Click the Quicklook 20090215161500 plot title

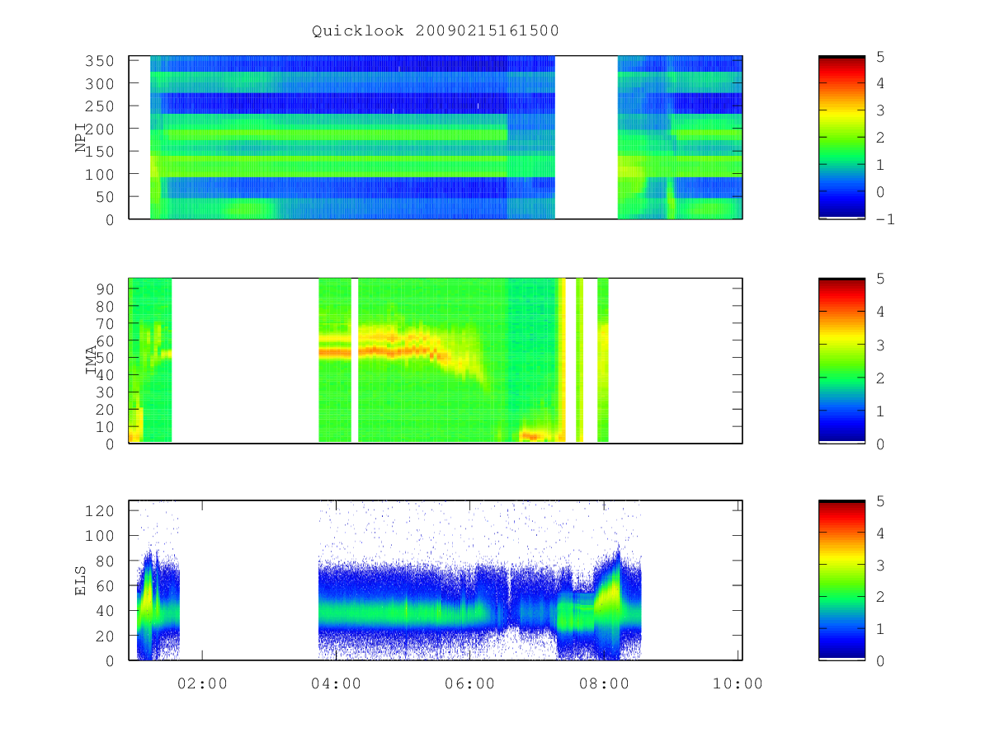coord(436,31)
